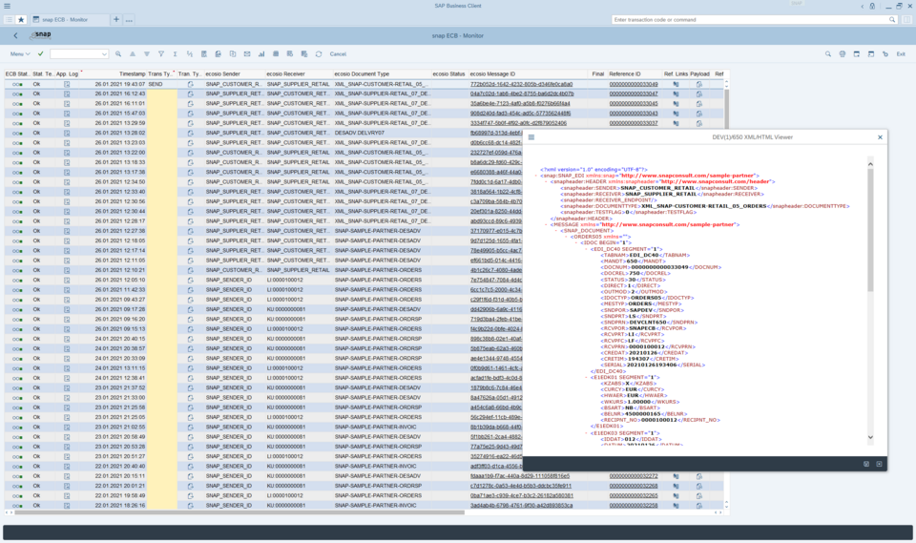Click the Payload column header
Screen dimensions: 916x543
coord(699,74)
